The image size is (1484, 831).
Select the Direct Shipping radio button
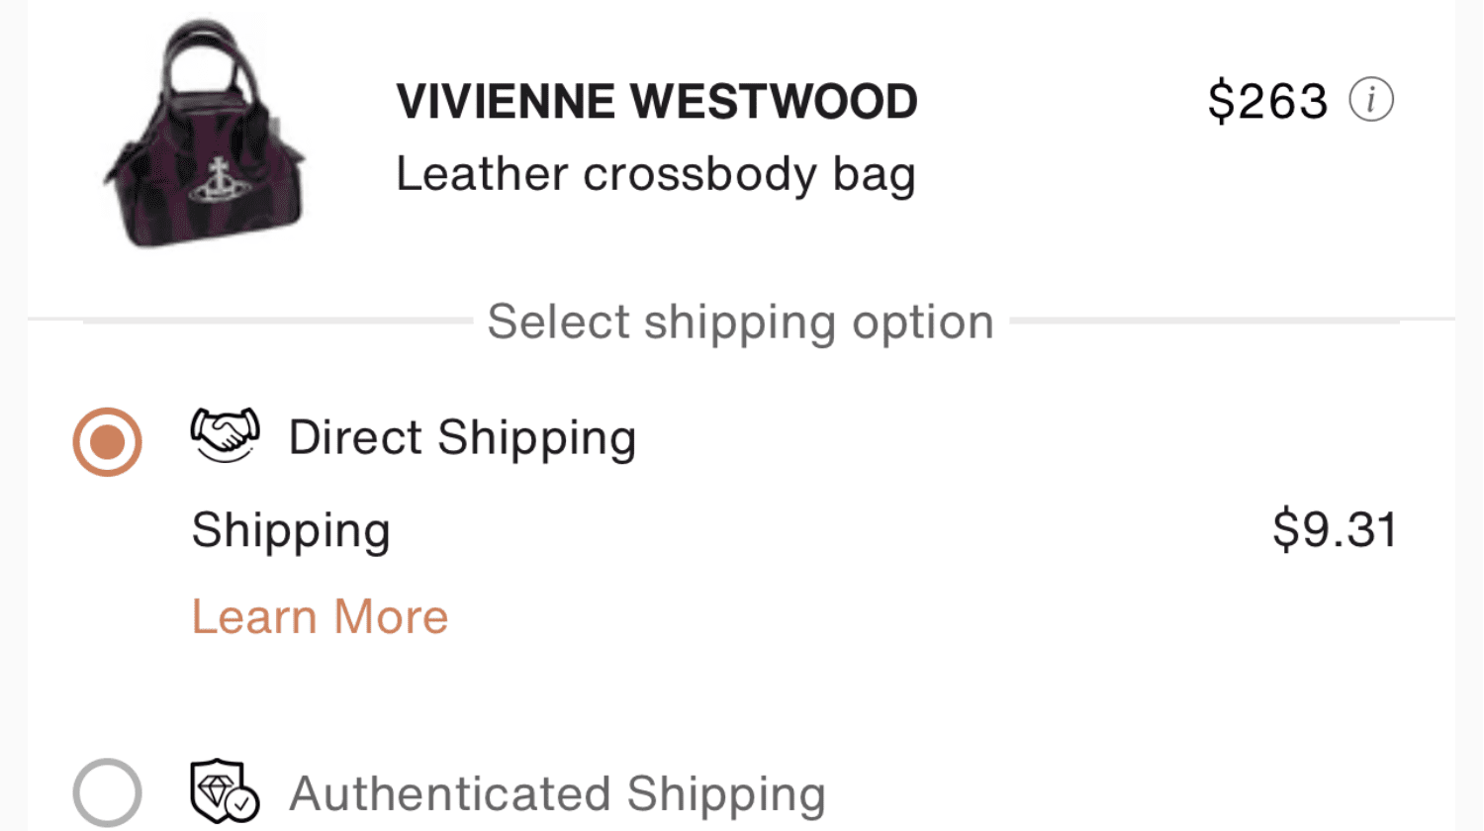coord(107,441)
